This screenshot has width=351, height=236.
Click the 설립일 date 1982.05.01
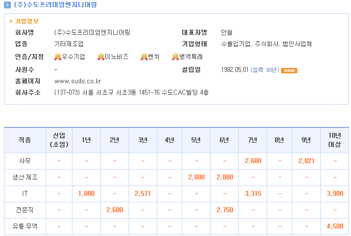coord(235,70)
